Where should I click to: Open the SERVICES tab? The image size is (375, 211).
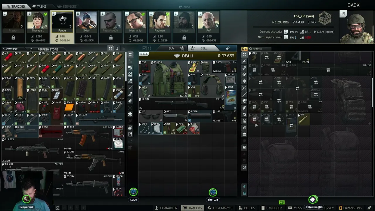(x=67, y=6)
